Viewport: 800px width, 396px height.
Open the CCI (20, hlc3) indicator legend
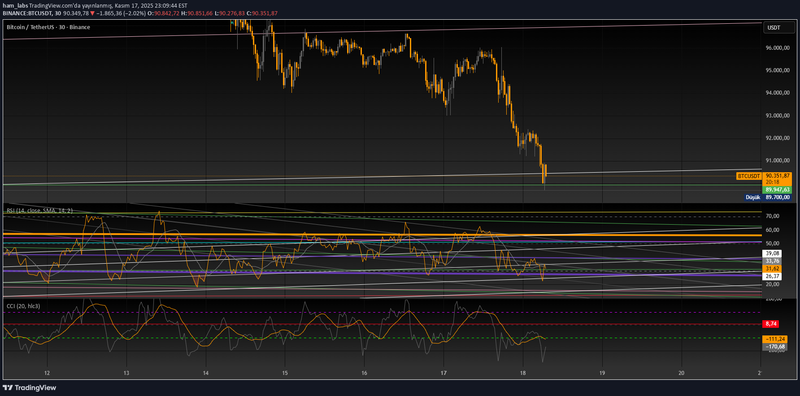23,306
